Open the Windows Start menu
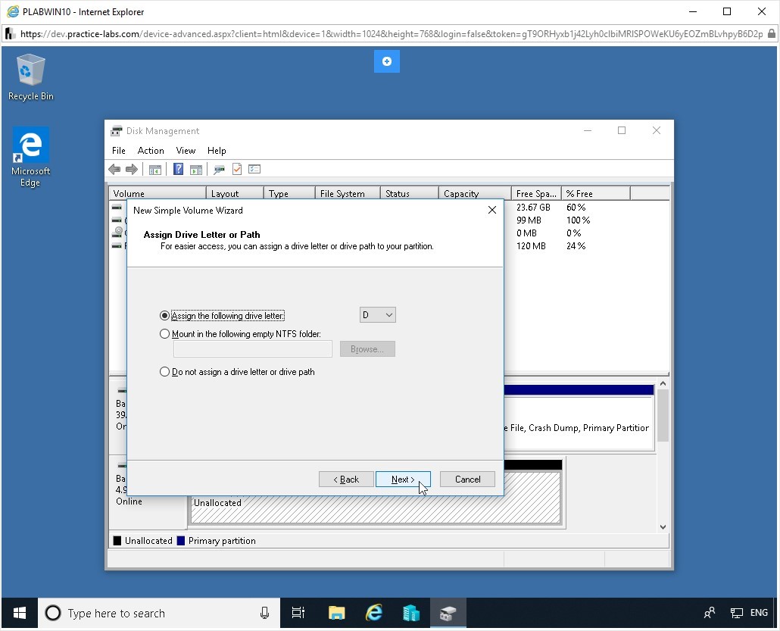The image size is (780, 631). coord(20,613)
